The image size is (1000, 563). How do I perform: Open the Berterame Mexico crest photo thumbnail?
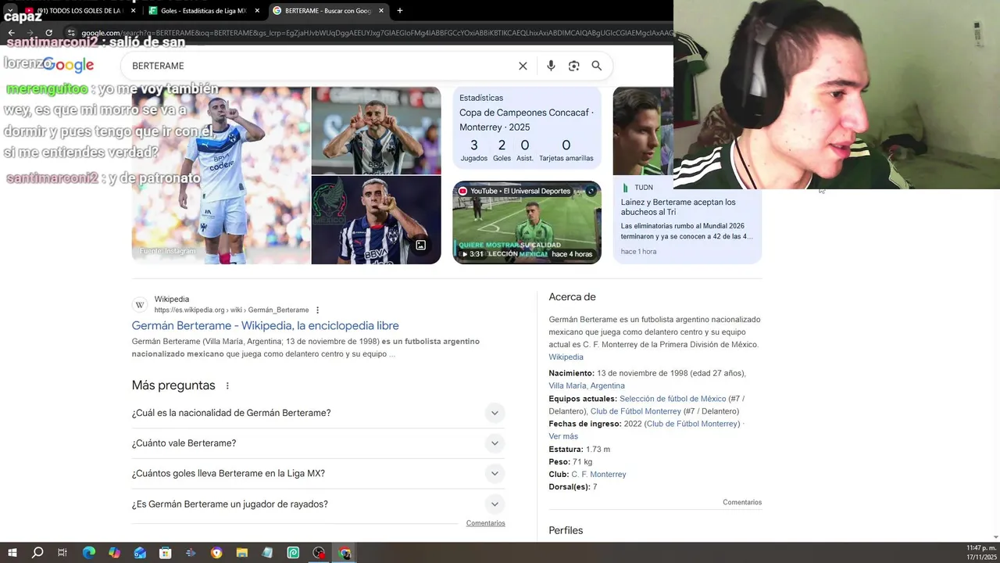376,220
